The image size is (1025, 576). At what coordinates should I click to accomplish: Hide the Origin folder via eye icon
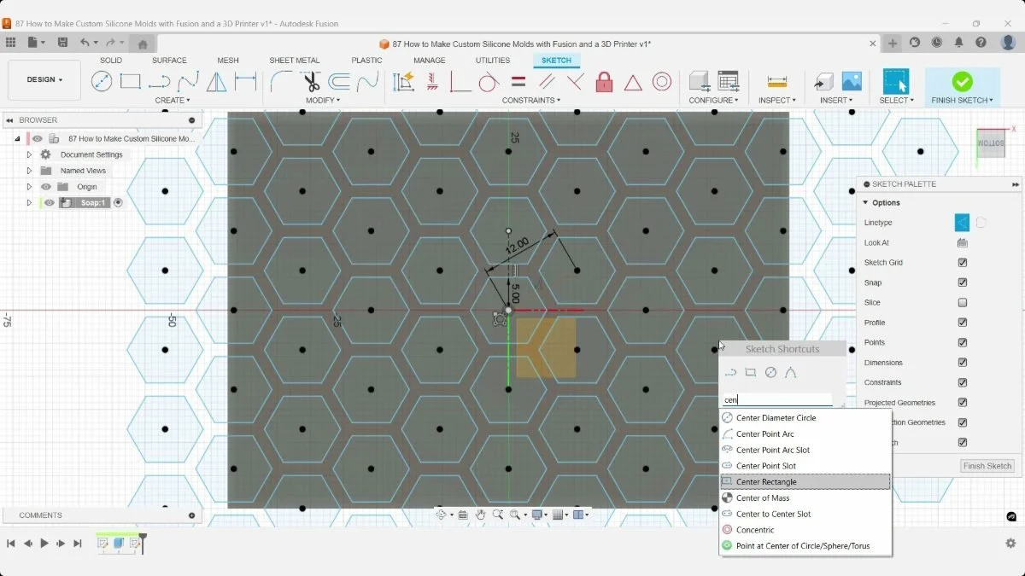coord(46,187)
